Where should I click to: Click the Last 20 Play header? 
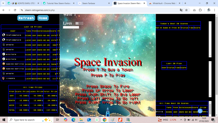click(x=174, y=64)
